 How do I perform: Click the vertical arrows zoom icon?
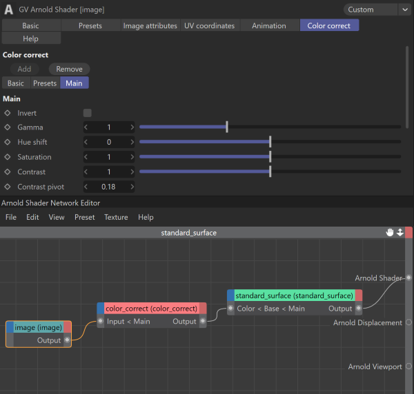(x=400, y=232)
